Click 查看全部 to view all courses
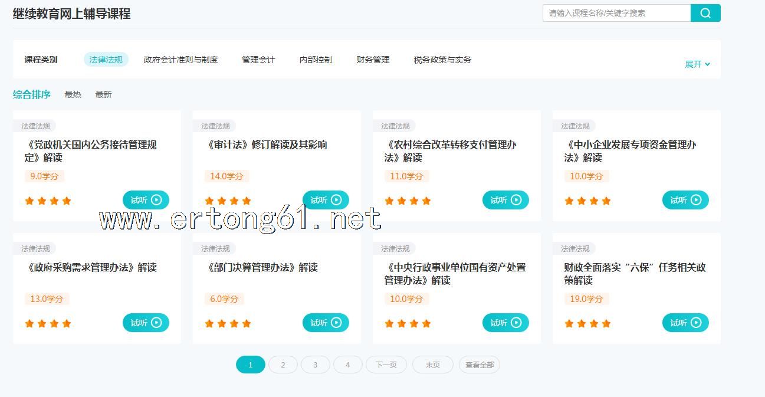This screenshot has width=765, height=397. coord(479,365)
